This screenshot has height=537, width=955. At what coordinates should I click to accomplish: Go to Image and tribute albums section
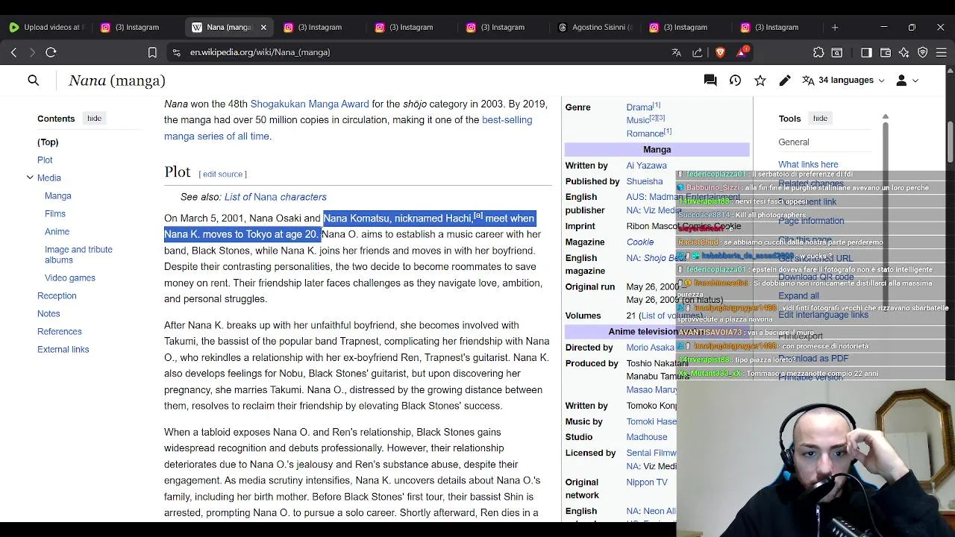click(x=78, y=254)
